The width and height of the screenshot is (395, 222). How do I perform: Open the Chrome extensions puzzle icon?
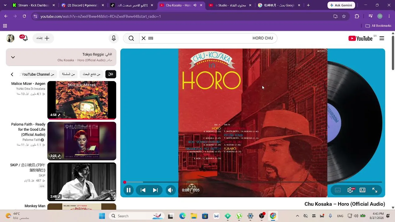(357, 16)
